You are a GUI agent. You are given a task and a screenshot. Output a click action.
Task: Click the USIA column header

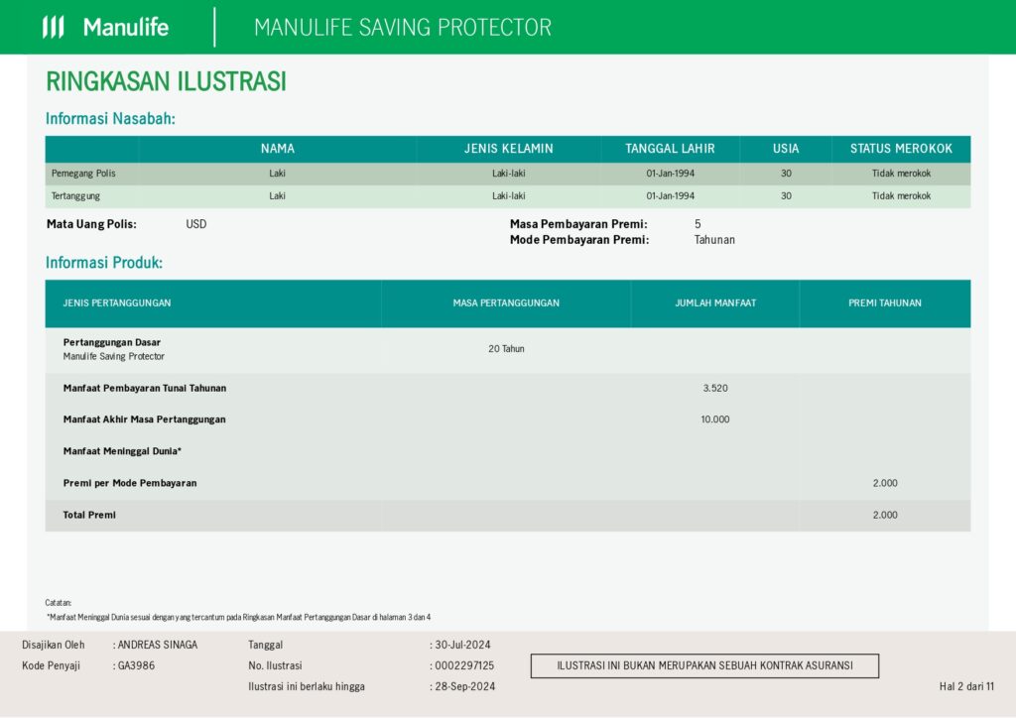[786, 149]
